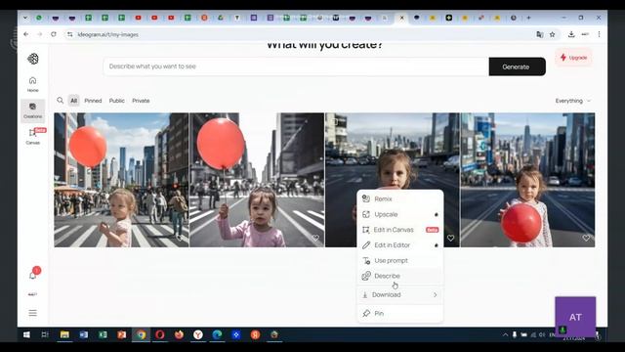Screen dimensions: 625x352
Task: Open the browser downloads icon
Action: point(571,34)
